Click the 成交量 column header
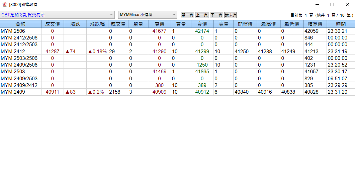 pyautogui.click(x=118, y=24)
